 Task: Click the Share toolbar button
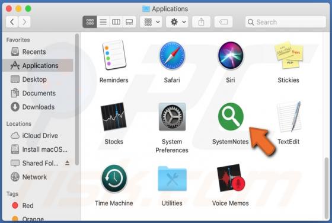pos(201,22)
